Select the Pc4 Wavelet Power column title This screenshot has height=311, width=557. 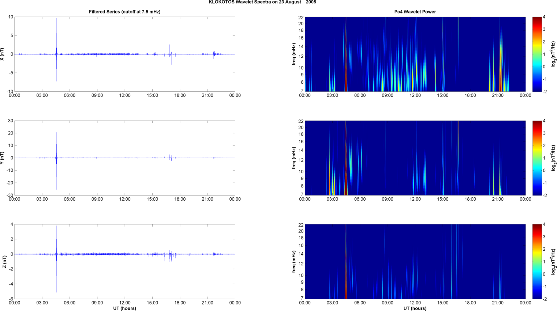415,12
